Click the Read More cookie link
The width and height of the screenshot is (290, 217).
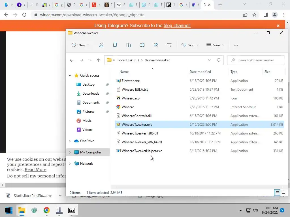[x=35, y=170]
